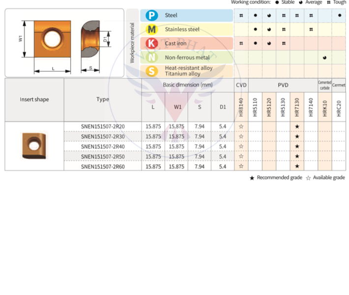This screenshot has width=349, height=295.
Task: Click the red K cast iron icon
Action: point(151,43)
